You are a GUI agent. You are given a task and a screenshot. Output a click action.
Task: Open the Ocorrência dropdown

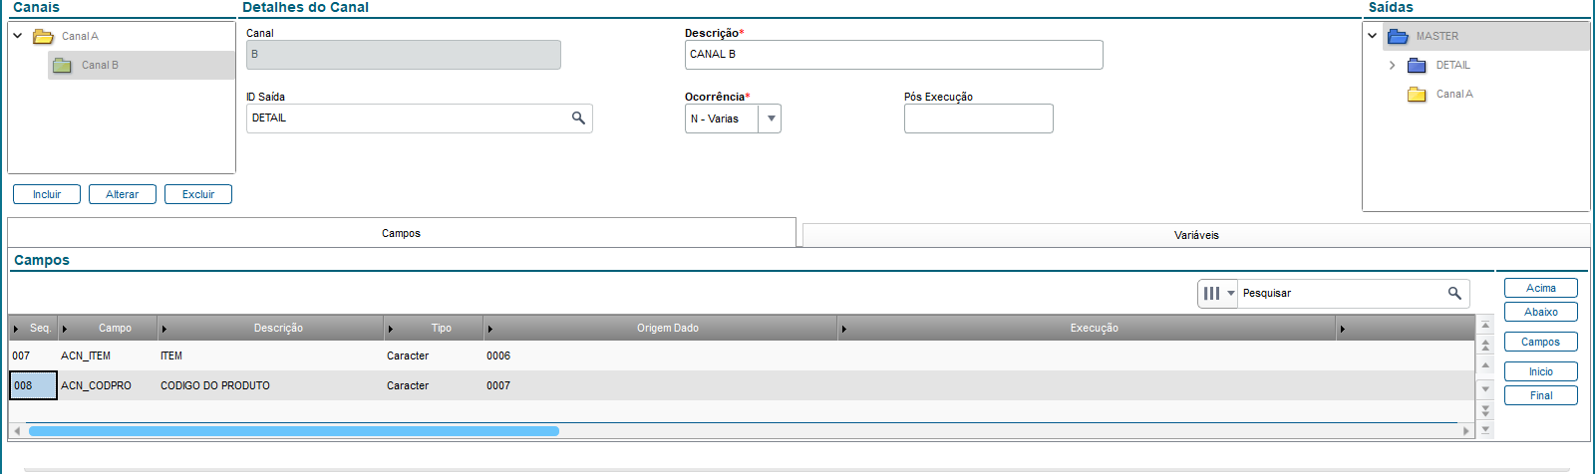[x=770, y=118]
